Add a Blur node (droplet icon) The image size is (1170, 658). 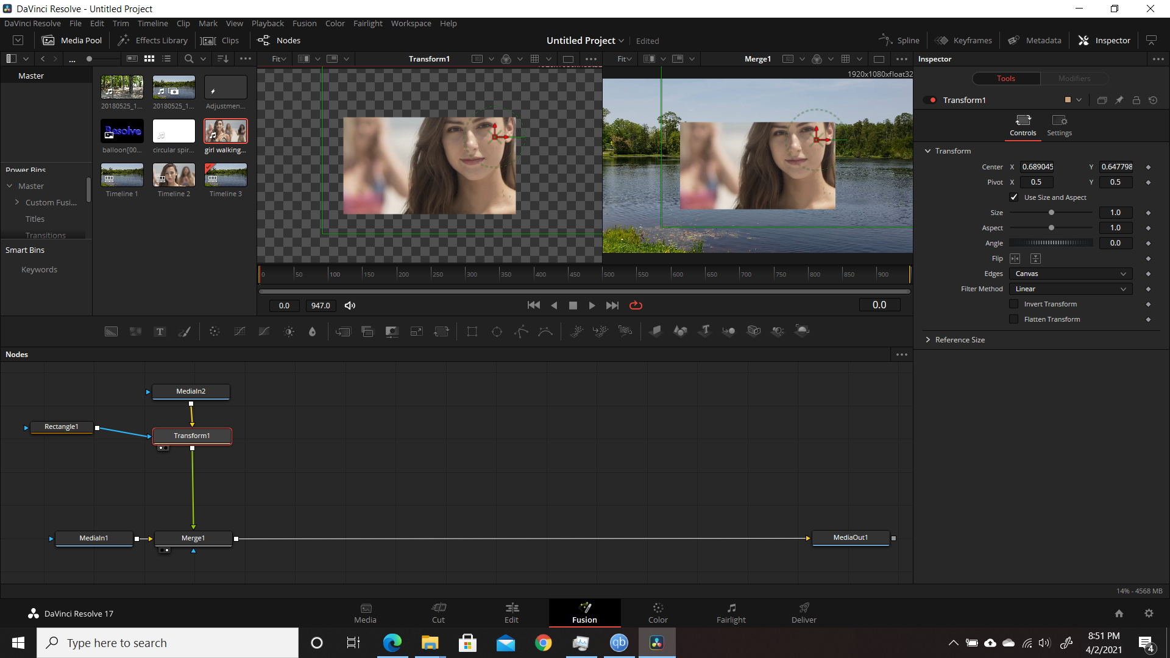pos(313,331)
